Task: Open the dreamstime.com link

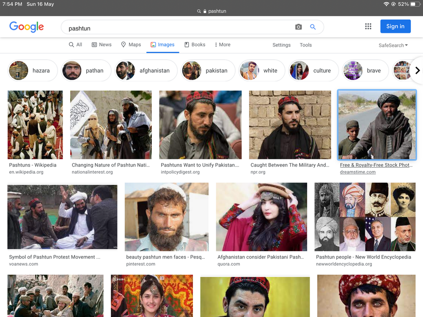Action: pyautogui.click(x=357, y=172)
